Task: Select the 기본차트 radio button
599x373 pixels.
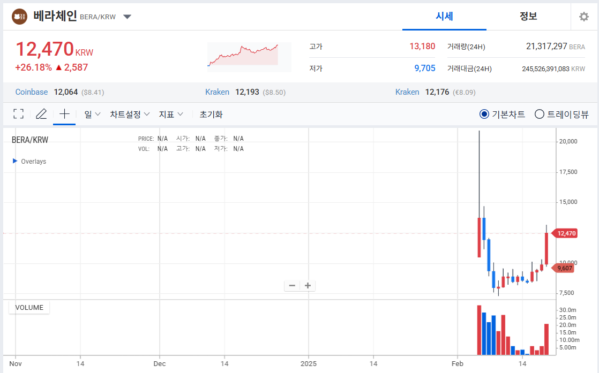Action: click(x=484, y=114)
